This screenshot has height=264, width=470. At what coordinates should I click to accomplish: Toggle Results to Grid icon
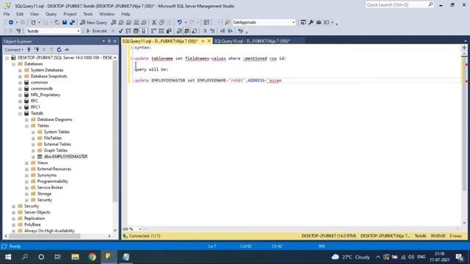[187, 31]
